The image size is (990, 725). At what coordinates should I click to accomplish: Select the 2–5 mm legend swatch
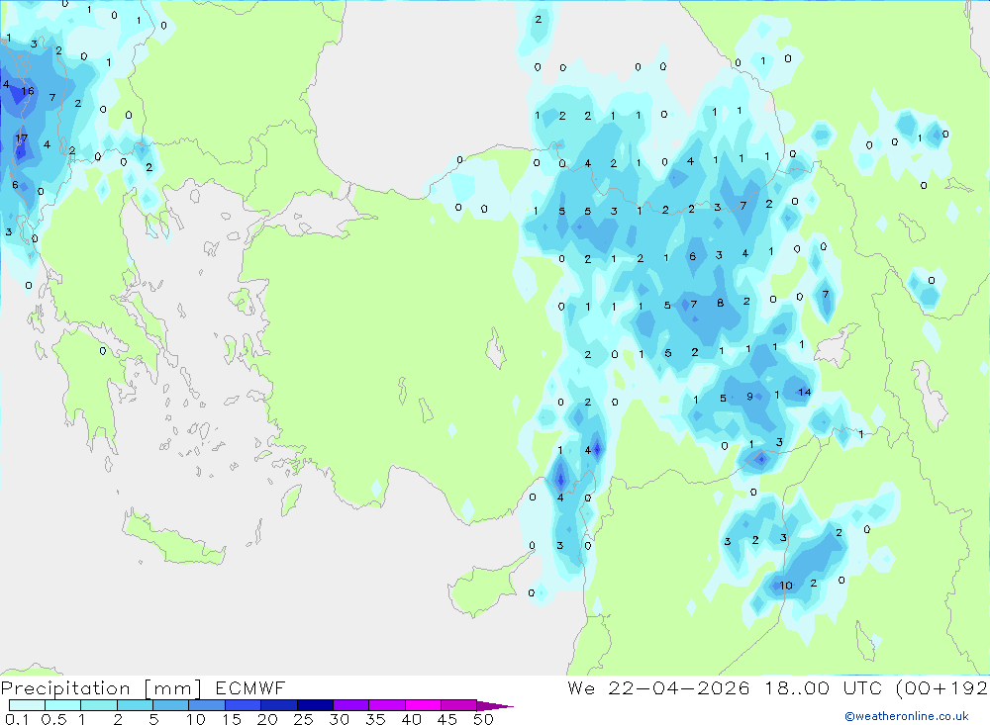click(x=135, y=705)
